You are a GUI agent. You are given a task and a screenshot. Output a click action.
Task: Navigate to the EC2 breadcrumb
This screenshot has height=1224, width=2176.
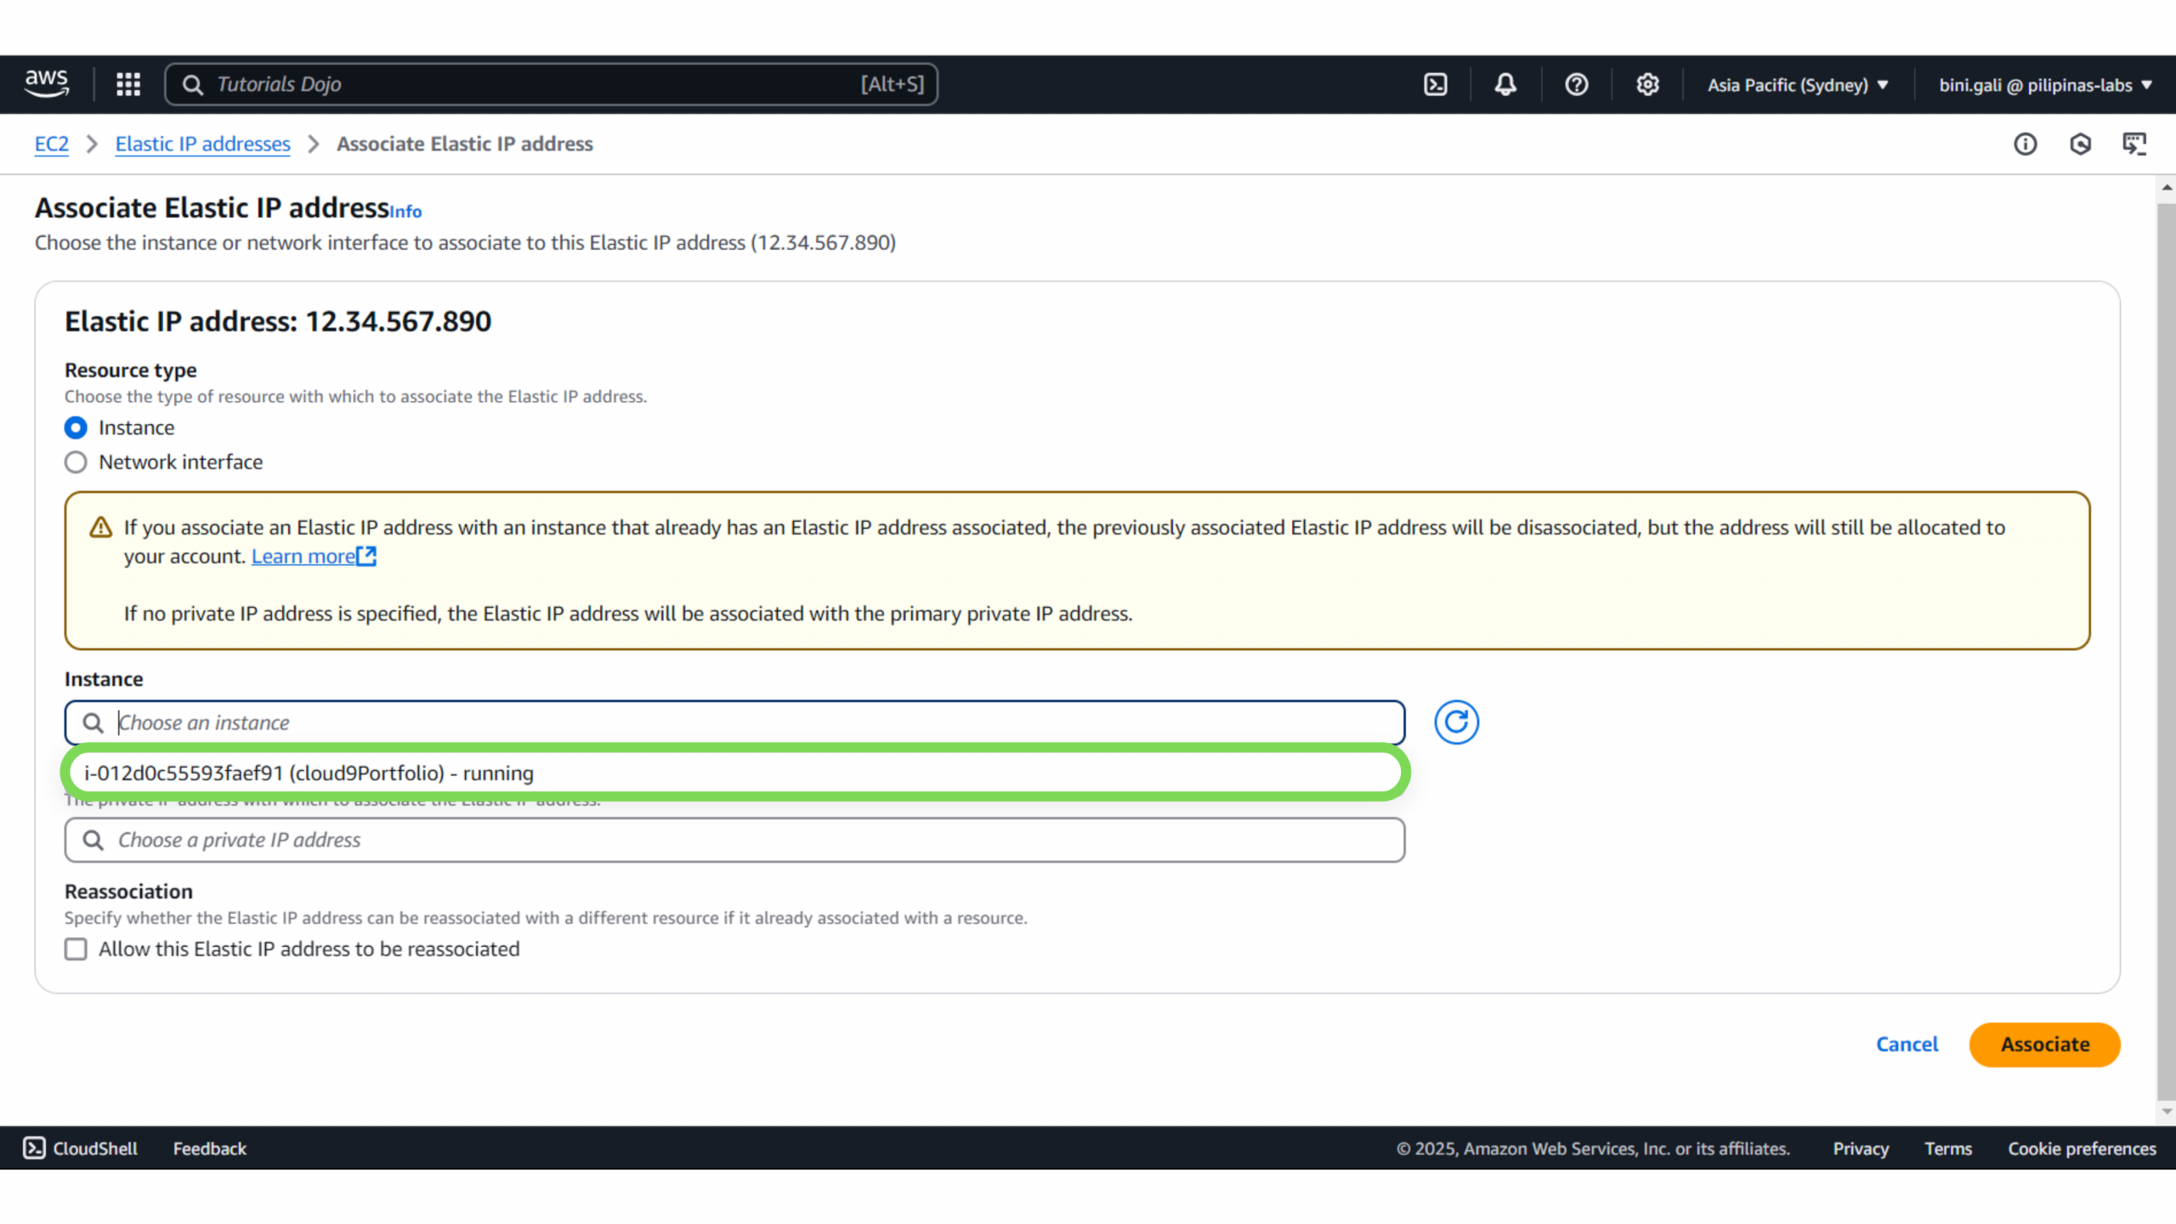tap(51, 144)
